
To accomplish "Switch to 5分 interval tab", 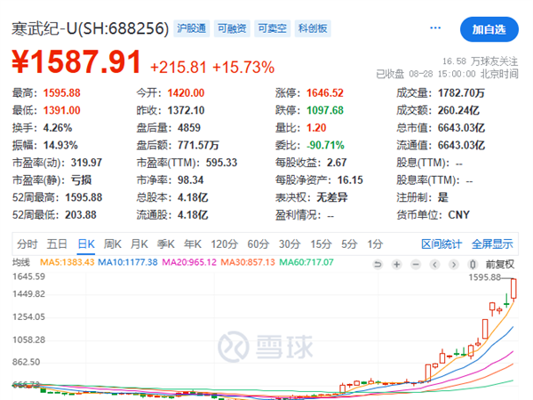I will point(349,244).
